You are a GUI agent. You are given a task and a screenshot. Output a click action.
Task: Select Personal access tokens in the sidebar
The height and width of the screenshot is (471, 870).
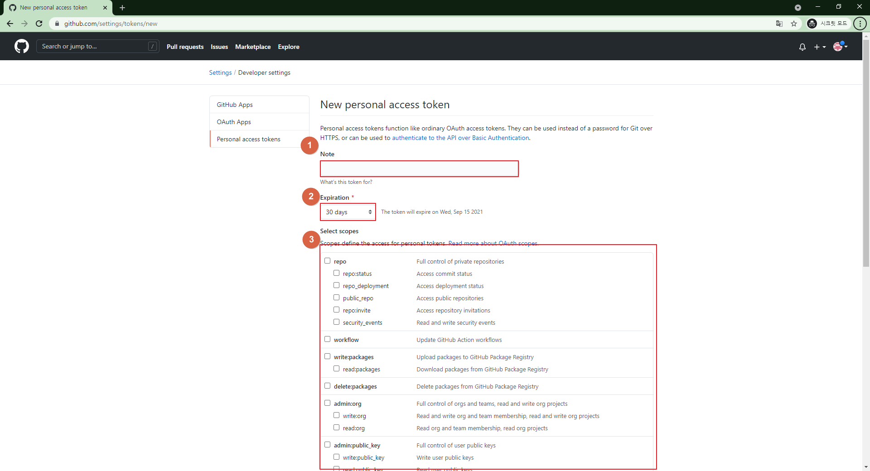coord(259,139)
